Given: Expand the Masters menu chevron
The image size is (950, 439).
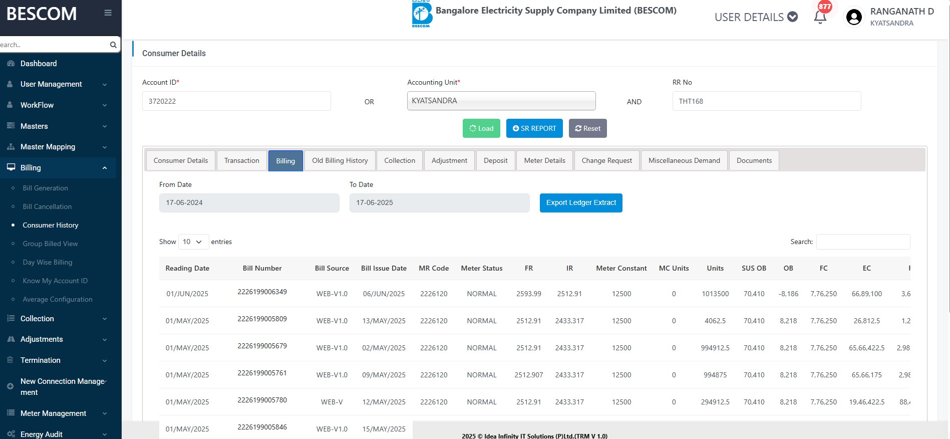Looking at the screenshot, I should pos(105,126).
